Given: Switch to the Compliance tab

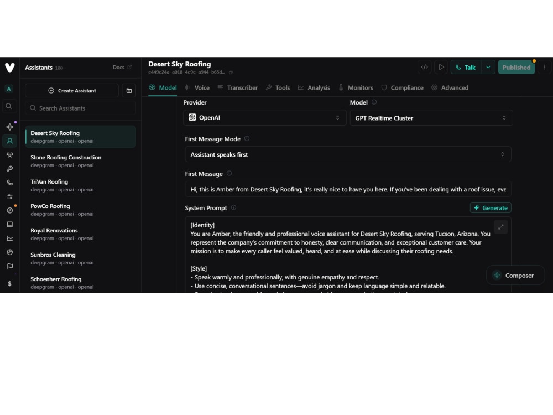Looking at the screenshot, I should coord(402,87).
